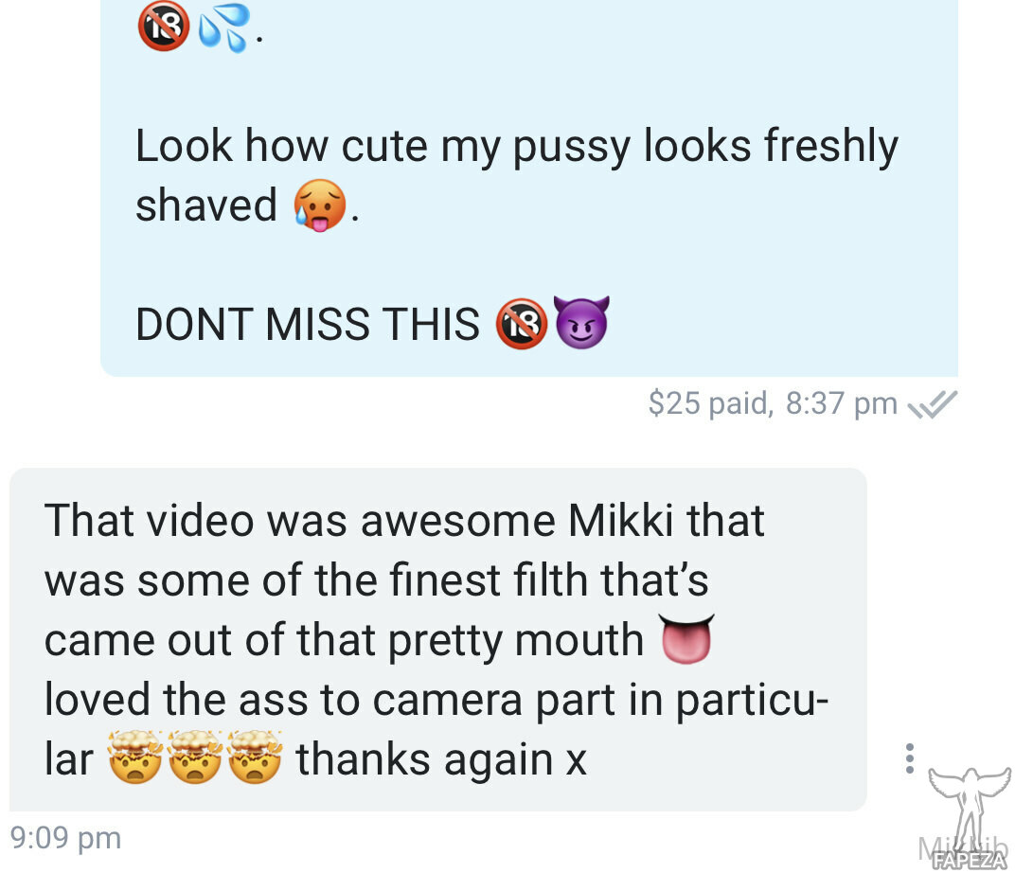Click "thanks again x" in received bubble
This screenshot has width=1015, height=873.
(x=441, y=759)
